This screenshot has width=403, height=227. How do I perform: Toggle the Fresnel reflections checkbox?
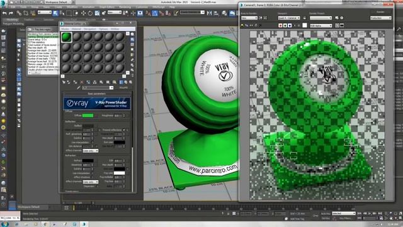pos(124,130)
